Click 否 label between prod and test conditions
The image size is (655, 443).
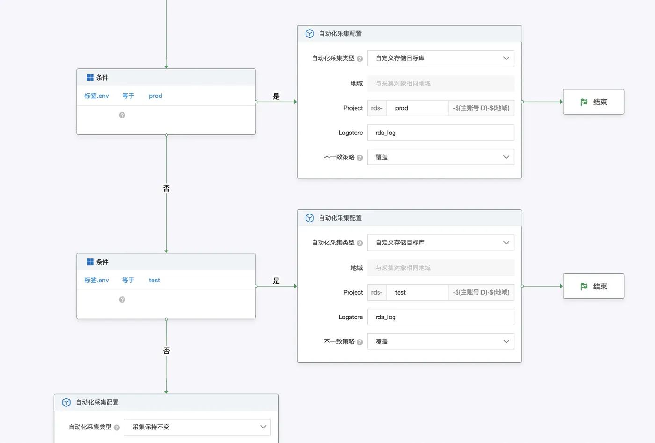[x=166, y=188]
